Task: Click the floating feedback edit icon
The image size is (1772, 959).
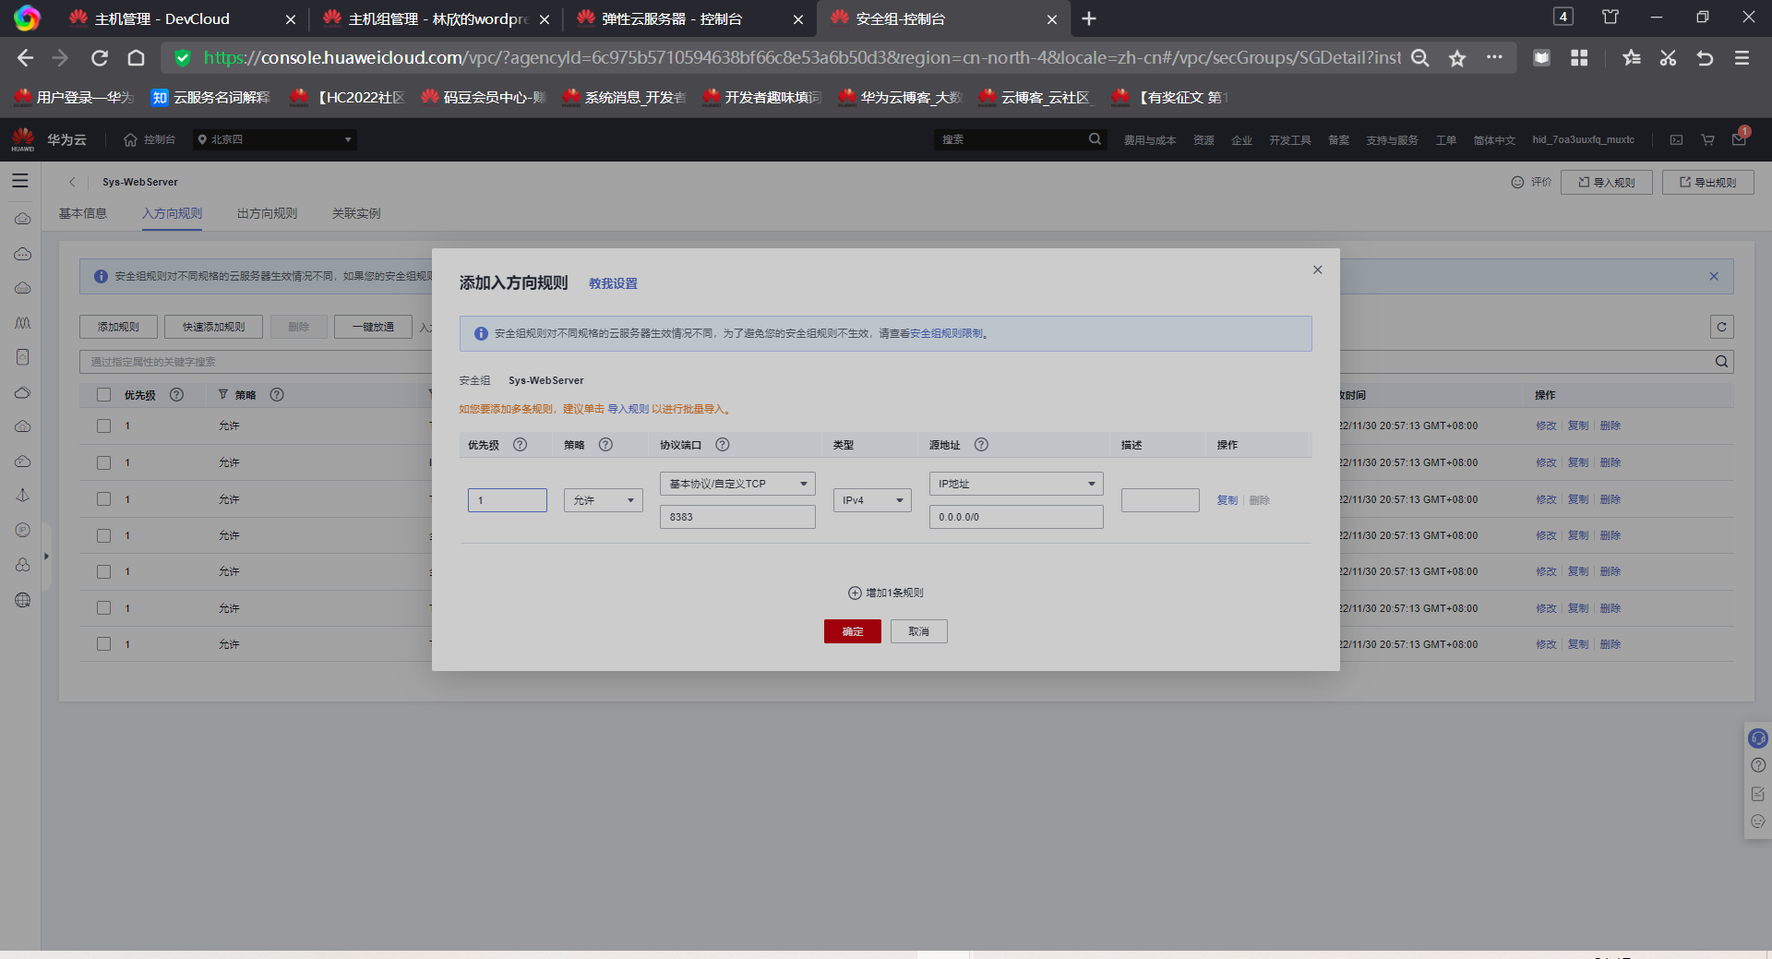Action: (1758, 794)
